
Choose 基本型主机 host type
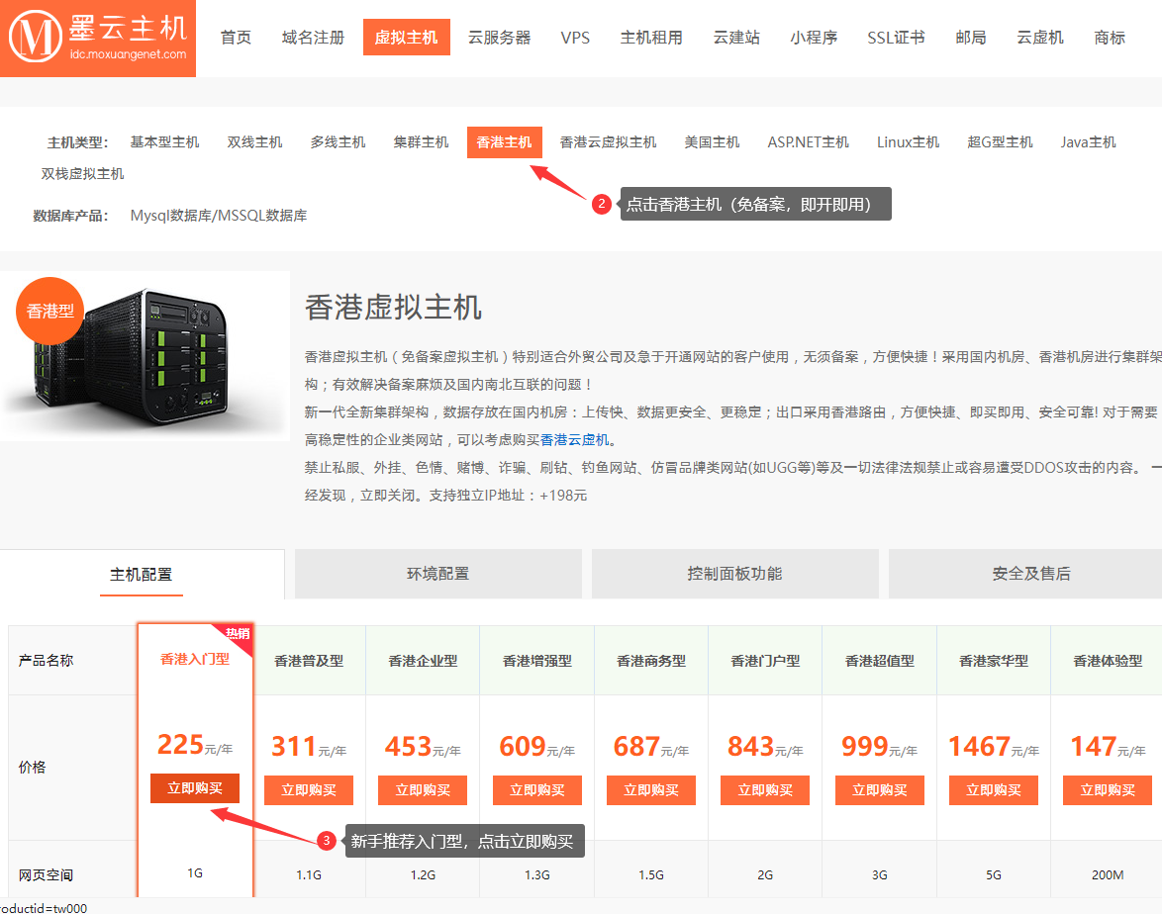pyautogui.click(x=164, y=142)
